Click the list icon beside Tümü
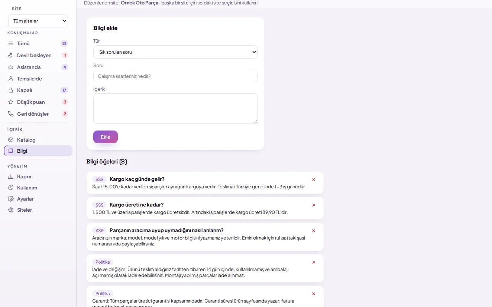 click(x=11, y=43)
